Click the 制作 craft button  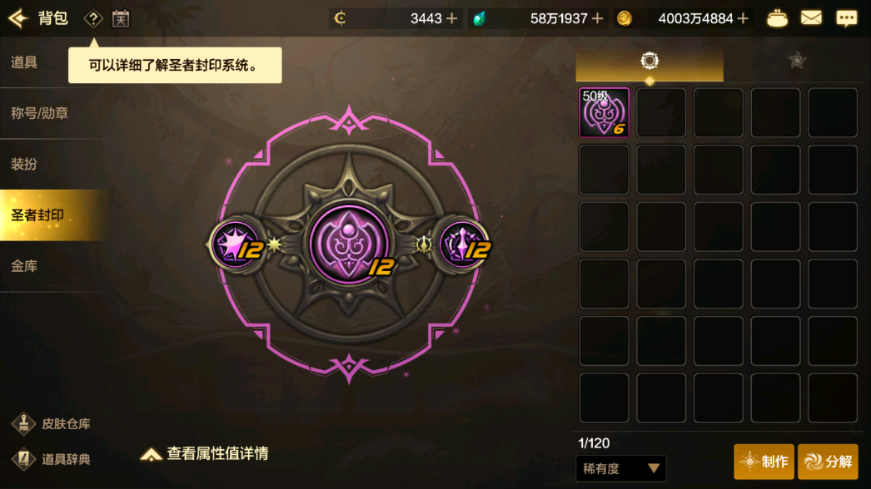764,462
